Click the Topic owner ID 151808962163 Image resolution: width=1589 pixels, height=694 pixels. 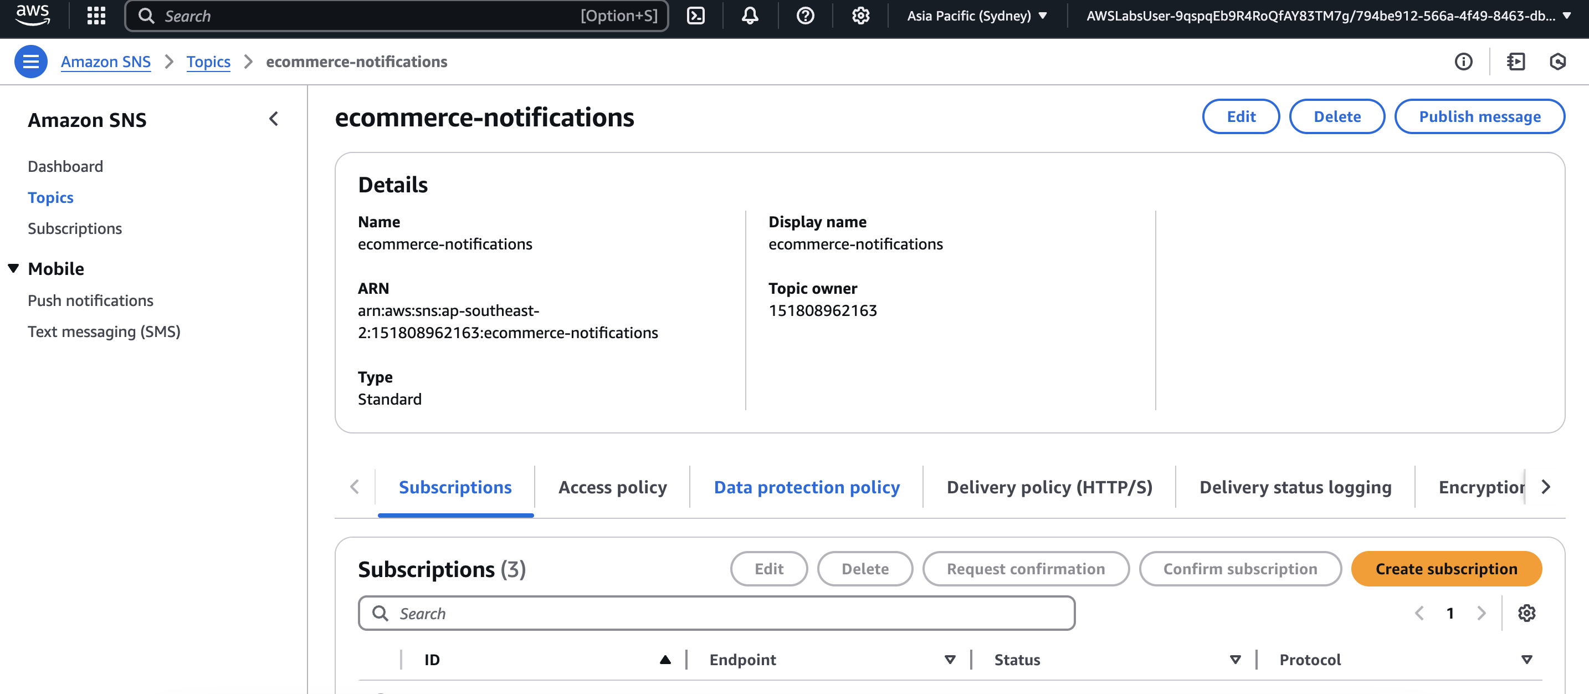pos(822,310)
